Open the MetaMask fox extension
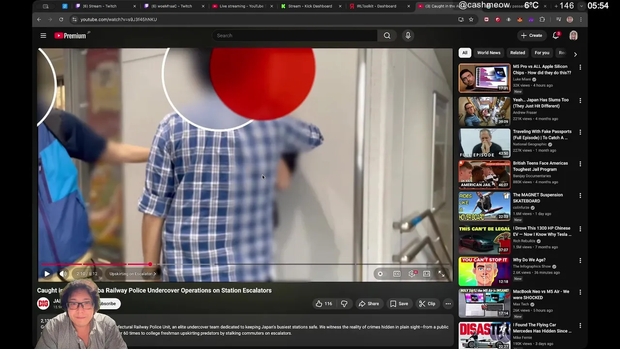620x349 pixels. click(520, 19)
